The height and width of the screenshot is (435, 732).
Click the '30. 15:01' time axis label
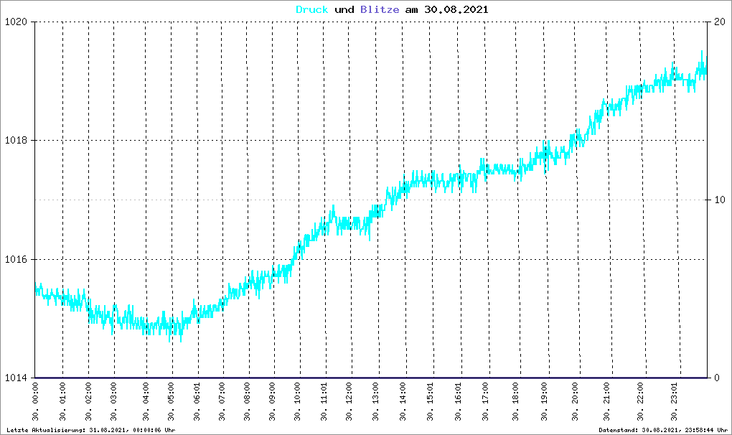[x=431, y=403]
